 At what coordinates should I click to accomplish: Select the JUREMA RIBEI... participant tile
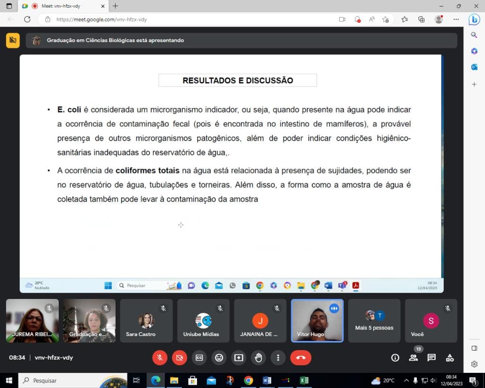tap(33, 321)
